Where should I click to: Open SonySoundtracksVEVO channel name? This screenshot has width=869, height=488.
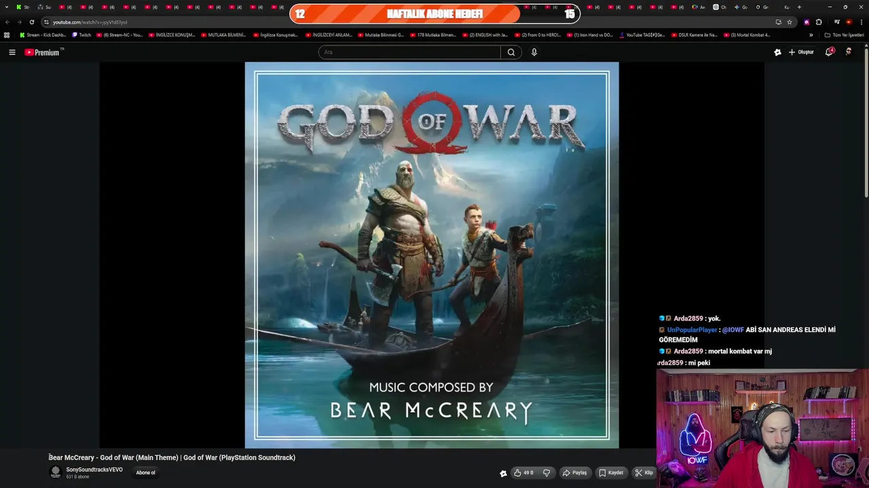click(x=94, y=470)
